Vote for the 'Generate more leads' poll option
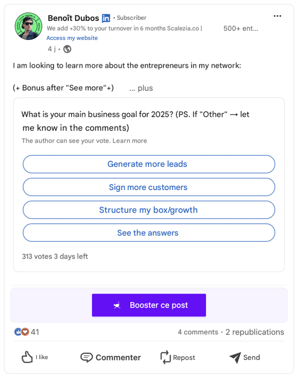The width and height of the screenshot is (298, 377). tap(149, 164)
